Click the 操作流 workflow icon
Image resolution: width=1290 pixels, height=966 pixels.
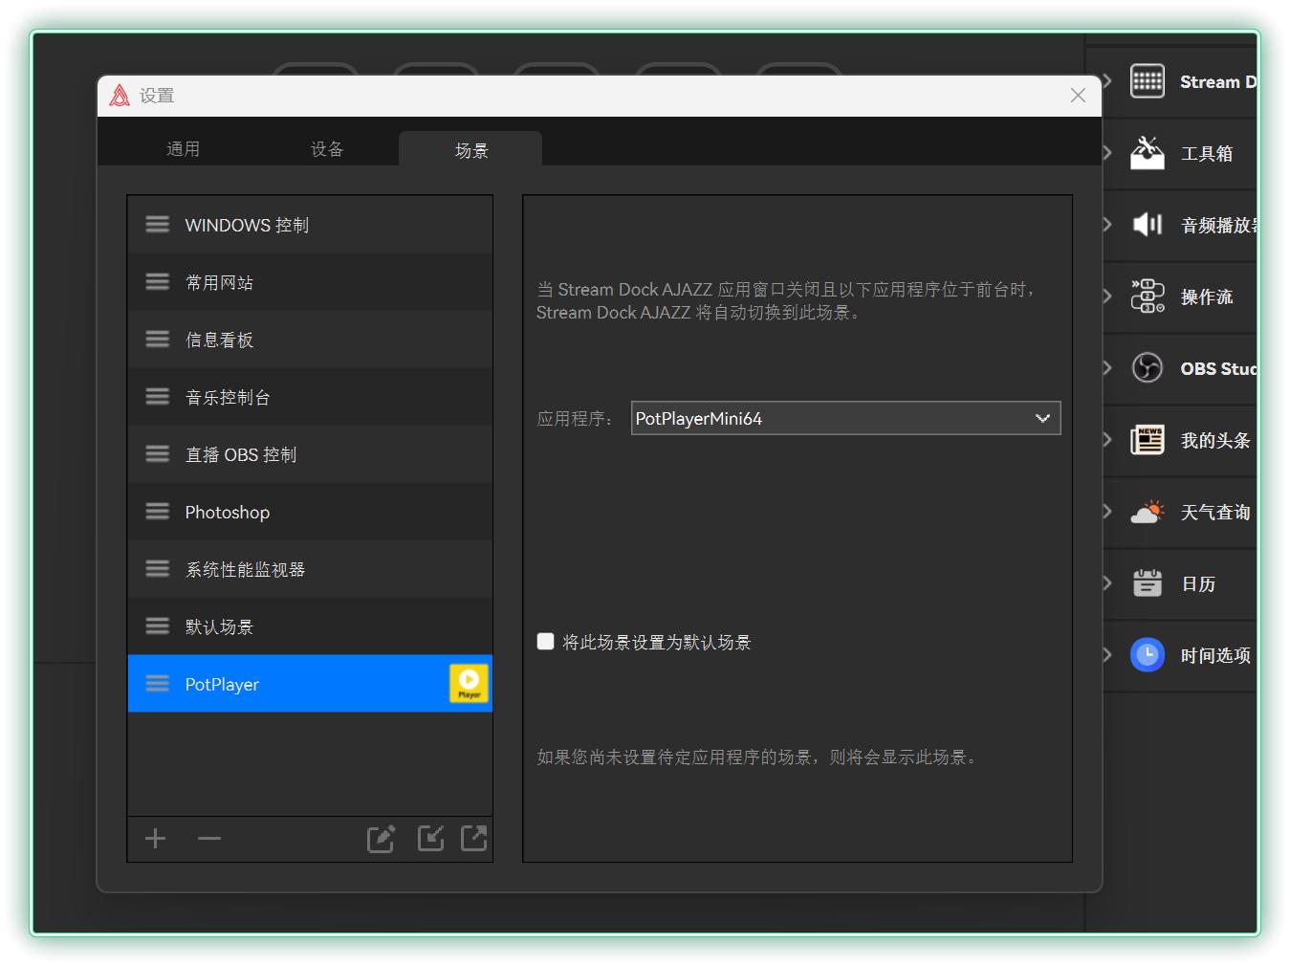coord(1148,296)
